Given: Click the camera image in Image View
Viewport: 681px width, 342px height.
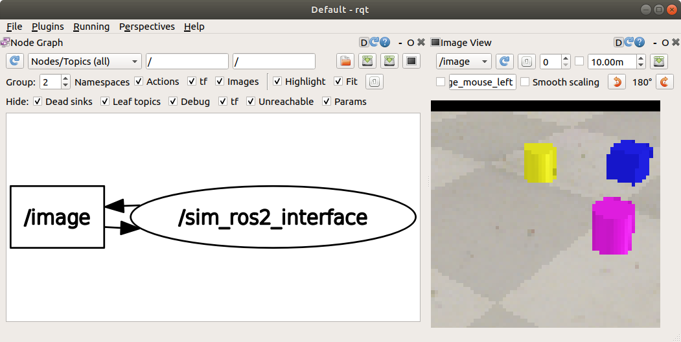Looking at the screenshot, I should pos(546,214).
